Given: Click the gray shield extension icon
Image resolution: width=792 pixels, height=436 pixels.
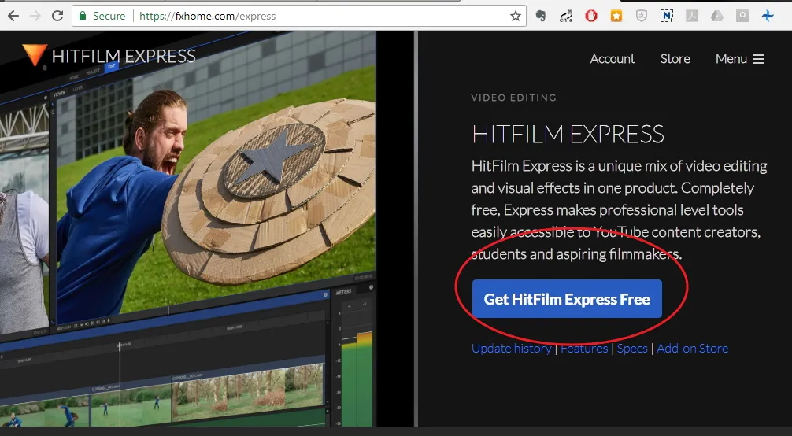Looking at the screenshot, I should (642, 17).
